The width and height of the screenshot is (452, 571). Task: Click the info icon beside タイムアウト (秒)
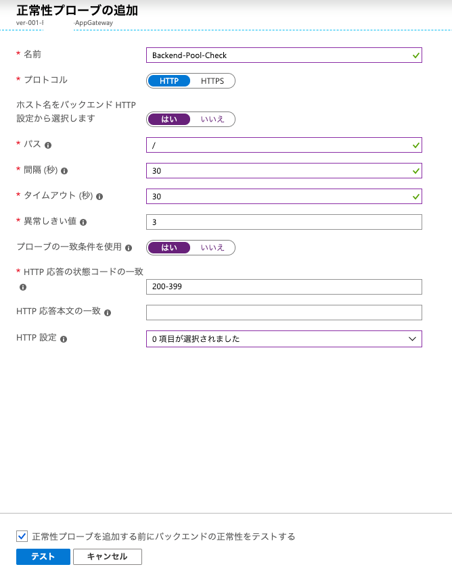tap(99, 197)
